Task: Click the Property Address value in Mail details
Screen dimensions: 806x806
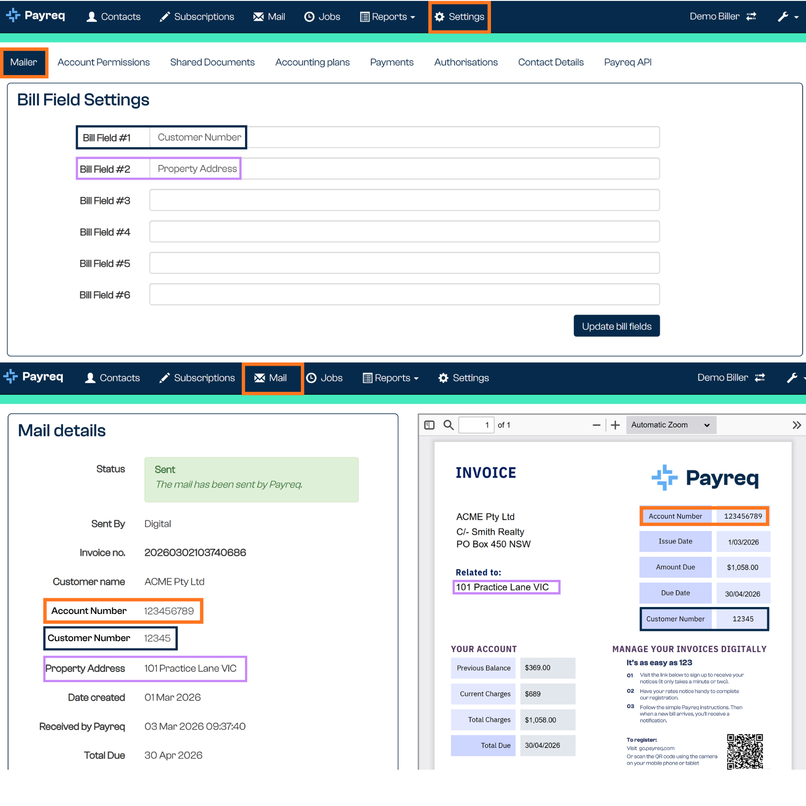Action: 191,669
